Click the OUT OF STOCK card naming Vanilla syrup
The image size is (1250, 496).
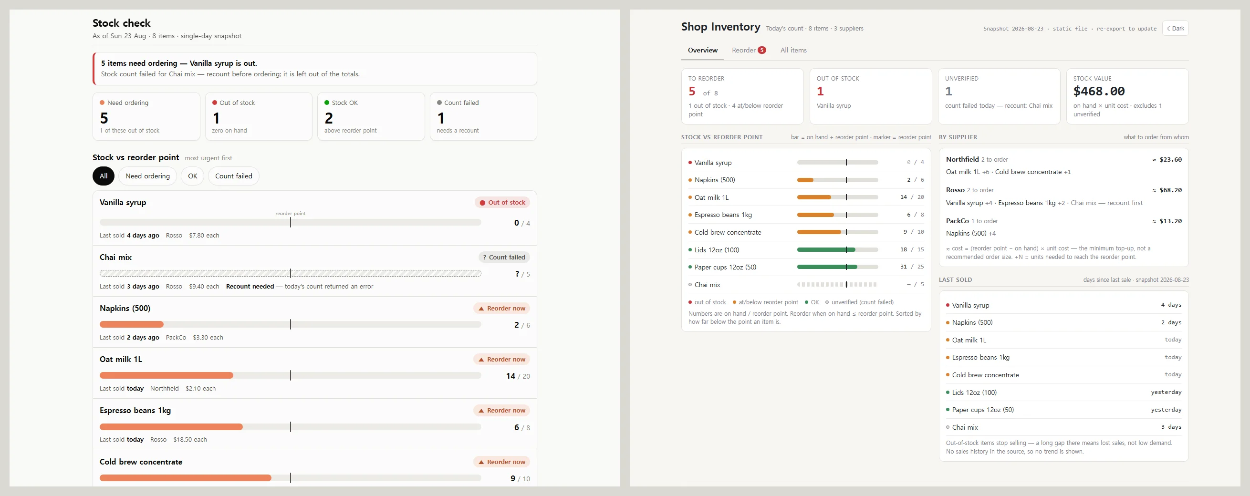click(871, 96)
